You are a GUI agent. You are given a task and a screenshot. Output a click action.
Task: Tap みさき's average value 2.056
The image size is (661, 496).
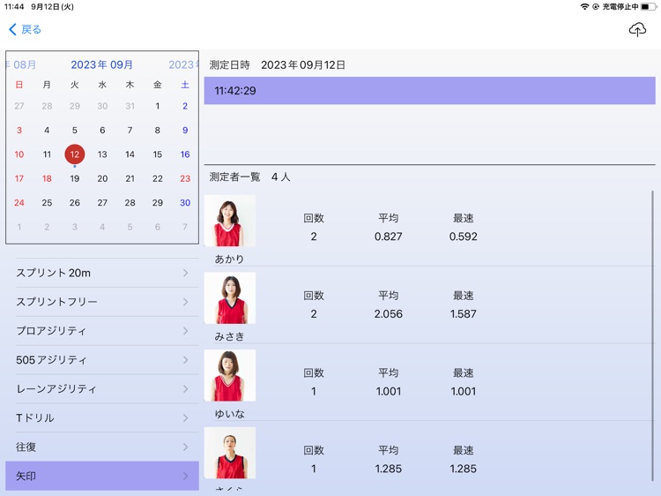389,314
